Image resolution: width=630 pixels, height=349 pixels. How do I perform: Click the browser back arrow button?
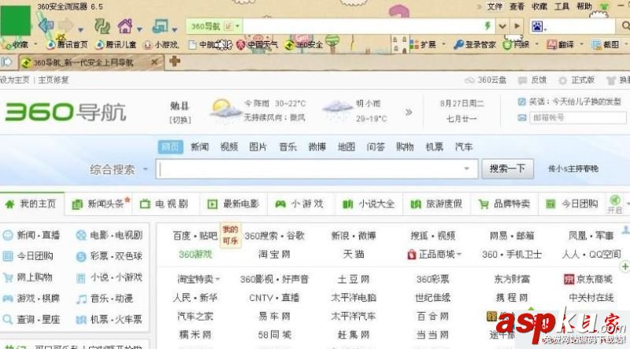[46, 26]
